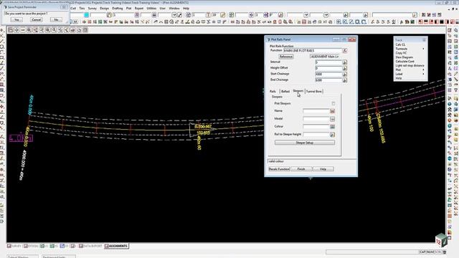
Task: Expand Plot submenu in Track menu
Action: (410, 70)
